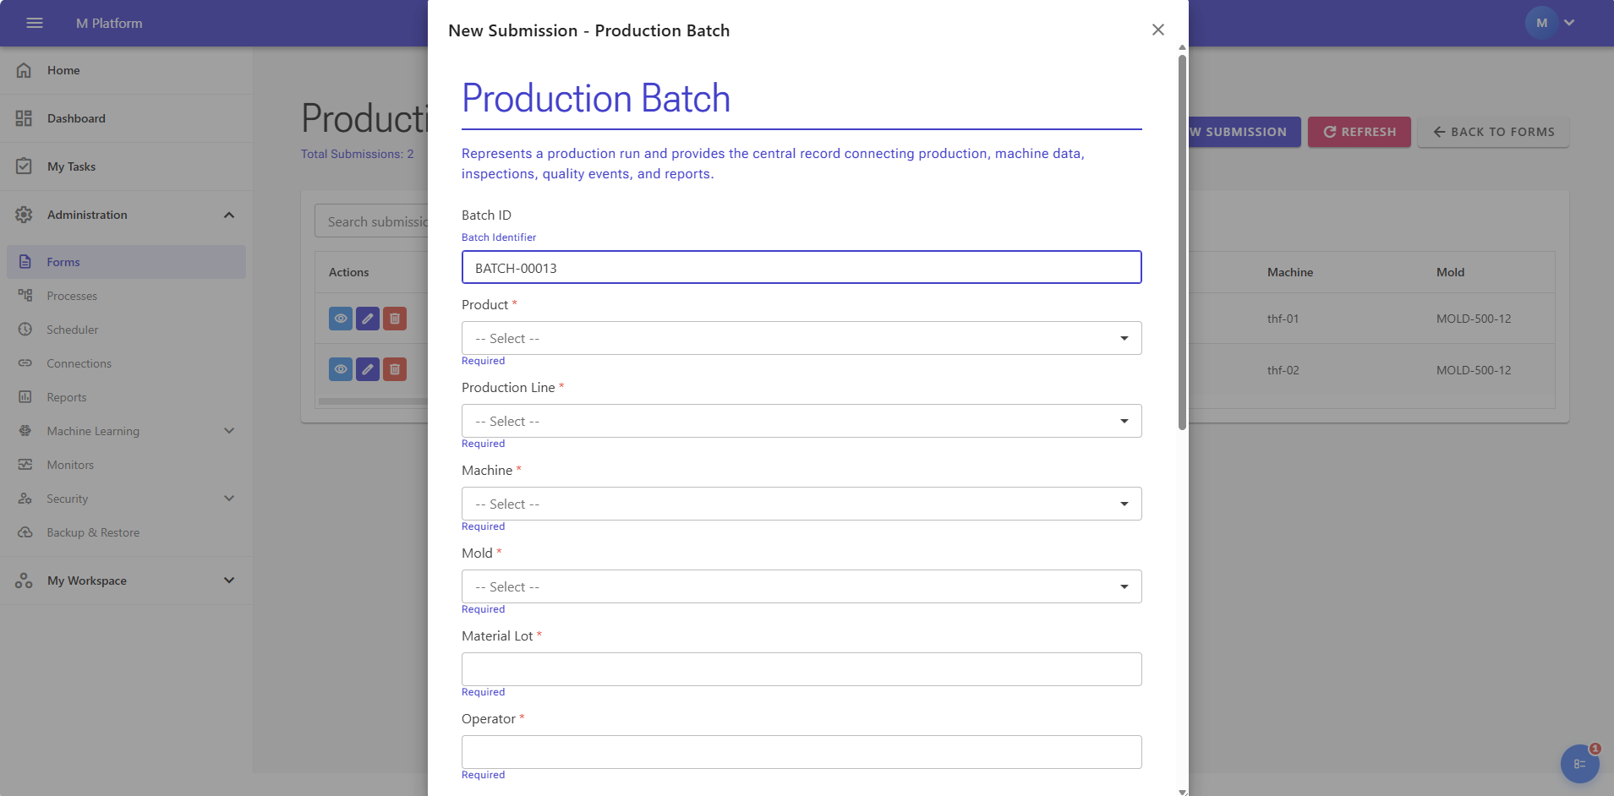The image size is (1614, 796).
Task: View the thf-02 row submission
Action: click(x=341, y=369)
